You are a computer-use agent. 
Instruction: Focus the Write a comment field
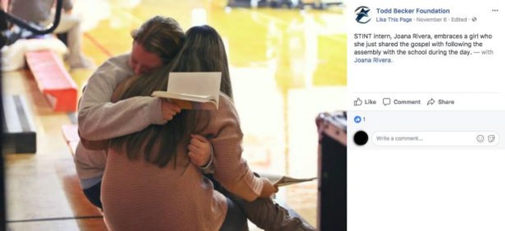click(435, 139)
